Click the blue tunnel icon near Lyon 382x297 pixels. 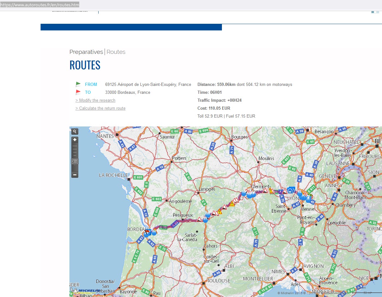pyautogui.click(x=291, y=190)
